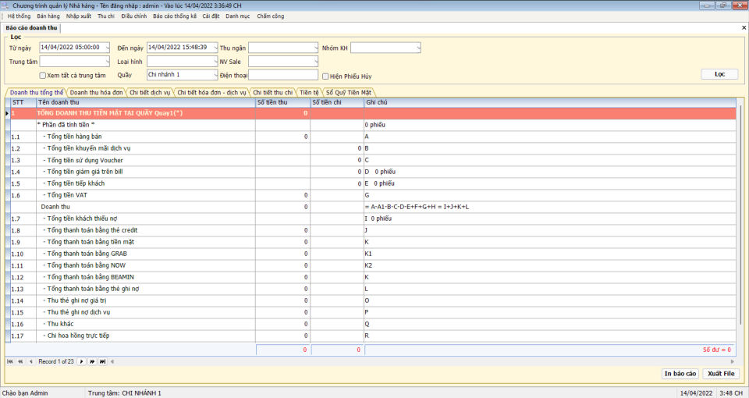Switch to 'Doanh thu hóa đơn' tab
Viewport: 749px width, 398px height.
pos(96,93)
